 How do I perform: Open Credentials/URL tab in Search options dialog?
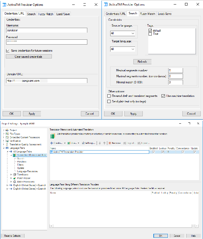click(116, 14)
